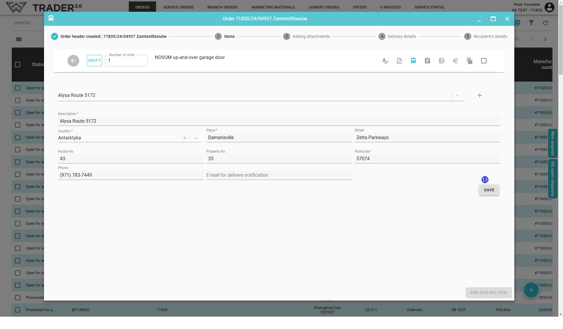563x329 pixels.
Task: Check the first Open for editing row checkbox
Action: pos(18,88)
